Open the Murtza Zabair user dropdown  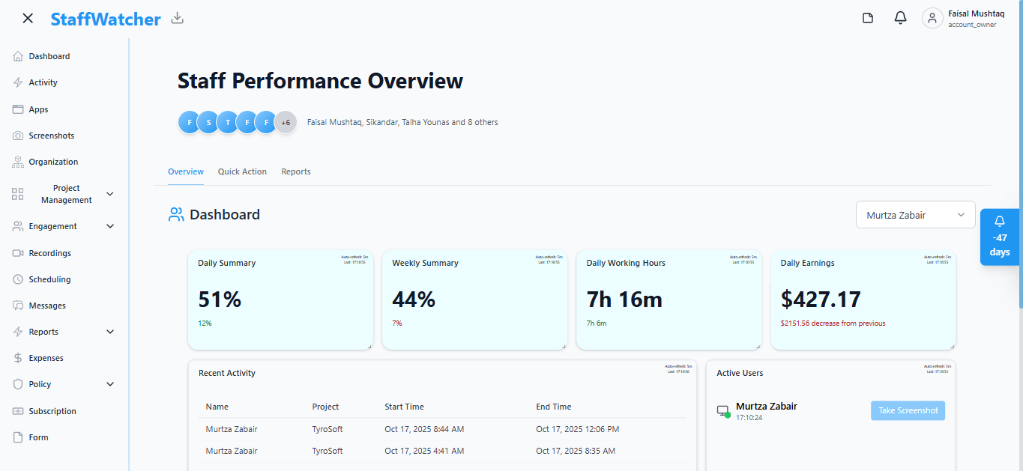pyautogui.click(x=915, y=214)
